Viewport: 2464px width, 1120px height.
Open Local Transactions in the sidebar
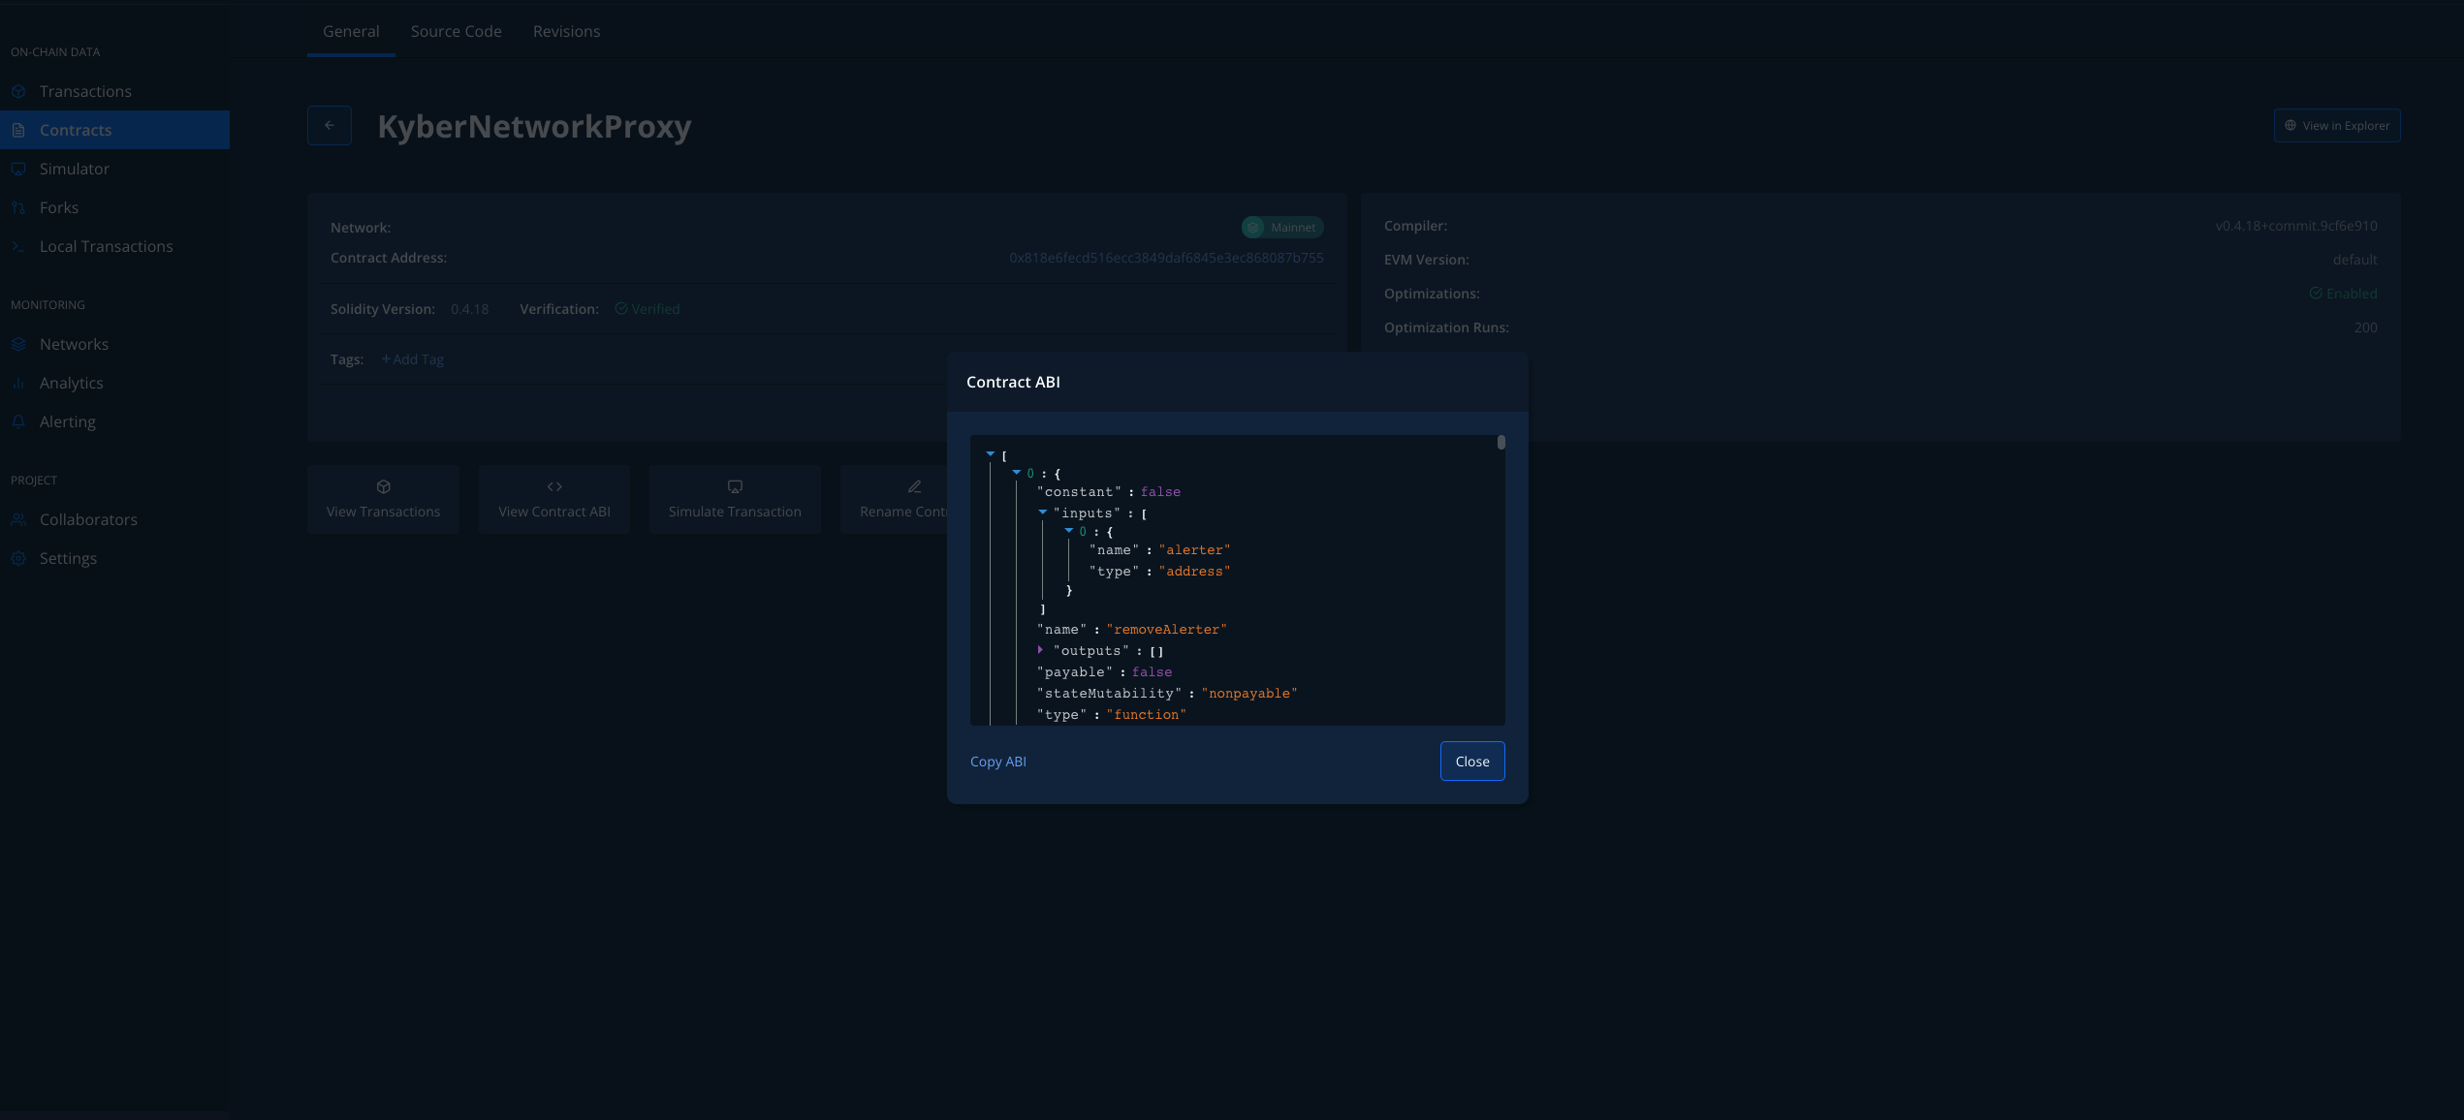[114, 246]
